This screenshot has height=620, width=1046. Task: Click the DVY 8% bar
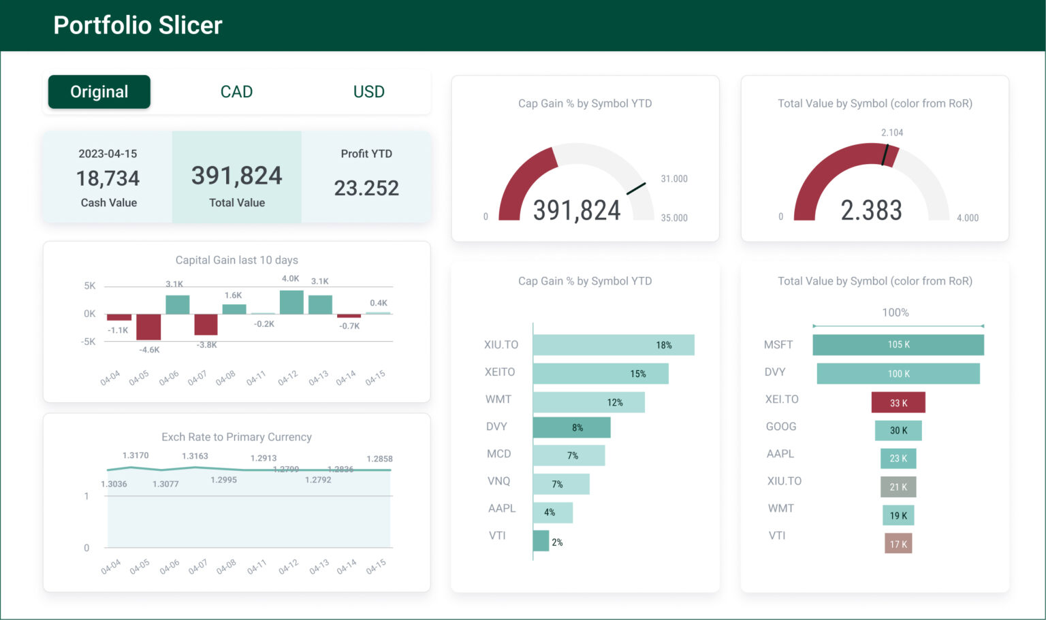pyautogui.click(x=571, y=427)
